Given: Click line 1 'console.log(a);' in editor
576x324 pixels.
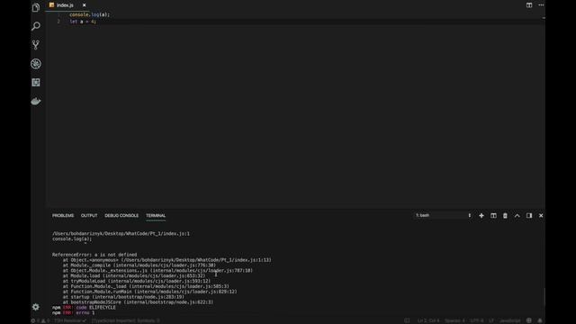Looking at the screenshot, I should point(90,14).
